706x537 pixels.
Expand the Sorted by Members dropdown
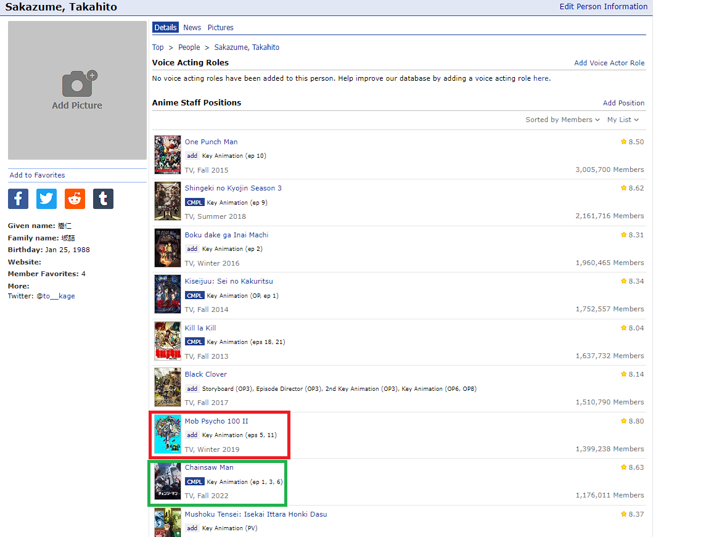coord(562,120)
